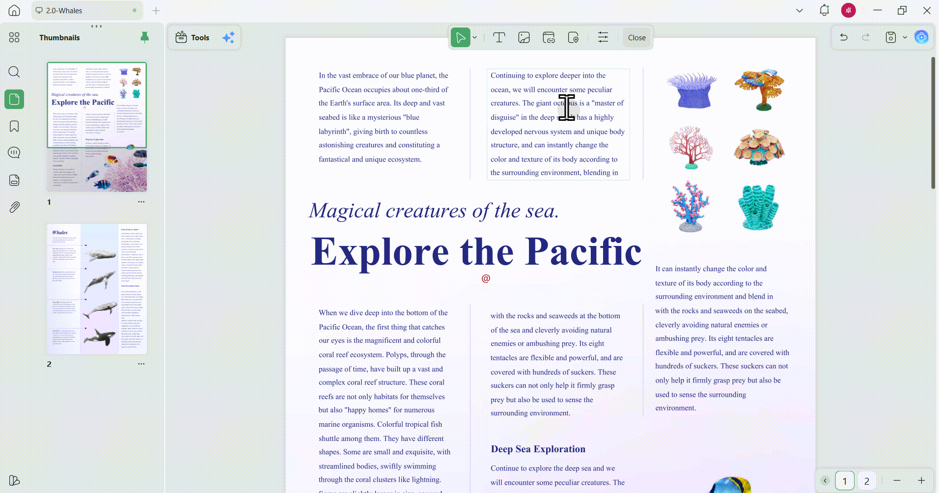Click the 'Continuing to explore deeper' text box

tap(558, 124)
